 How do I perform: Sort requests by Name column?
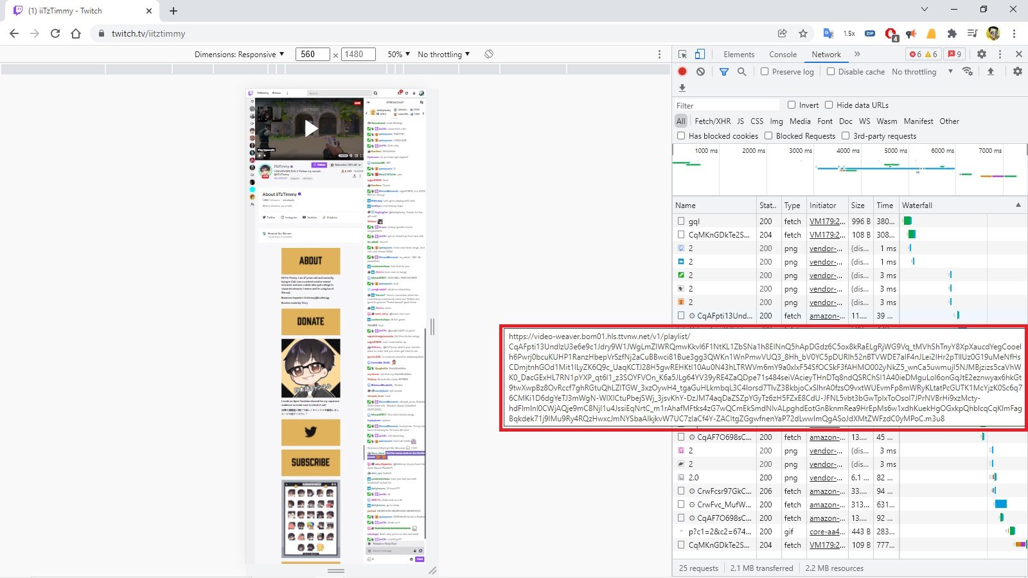[x=714, y=205]
